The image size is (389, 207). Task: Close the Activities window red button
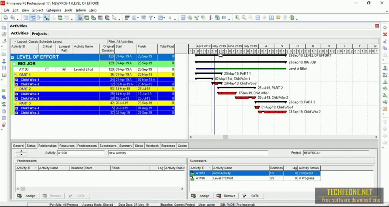tap(377, 26)
